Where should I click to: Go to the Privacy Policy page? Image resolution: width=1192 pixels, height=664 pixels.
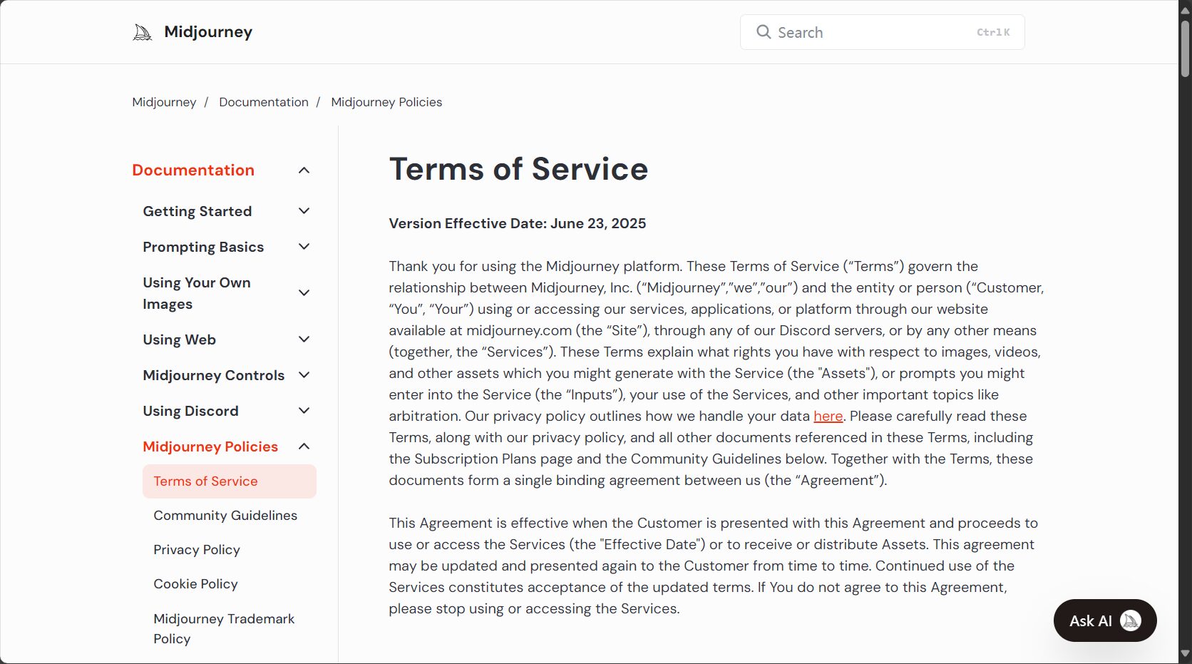[197, 550]
